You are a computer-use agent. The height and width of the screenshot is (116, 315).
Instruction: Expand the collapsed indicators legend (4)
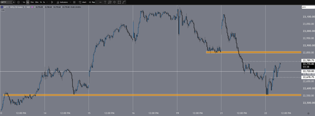(3, 10)
